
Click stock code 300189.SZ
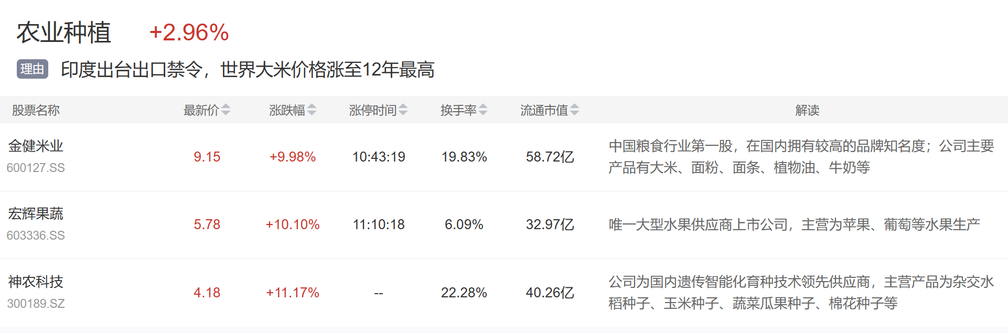[36, 304]
